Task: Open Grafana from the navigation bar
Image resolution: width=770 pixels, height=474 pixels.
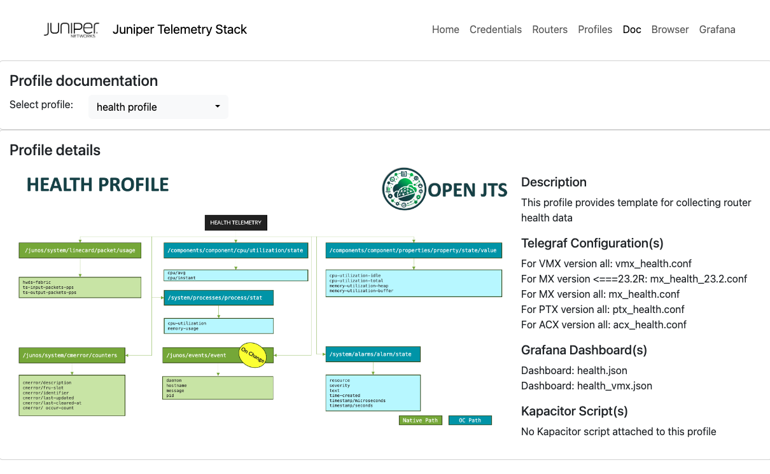Action: [x=717, y=29]
